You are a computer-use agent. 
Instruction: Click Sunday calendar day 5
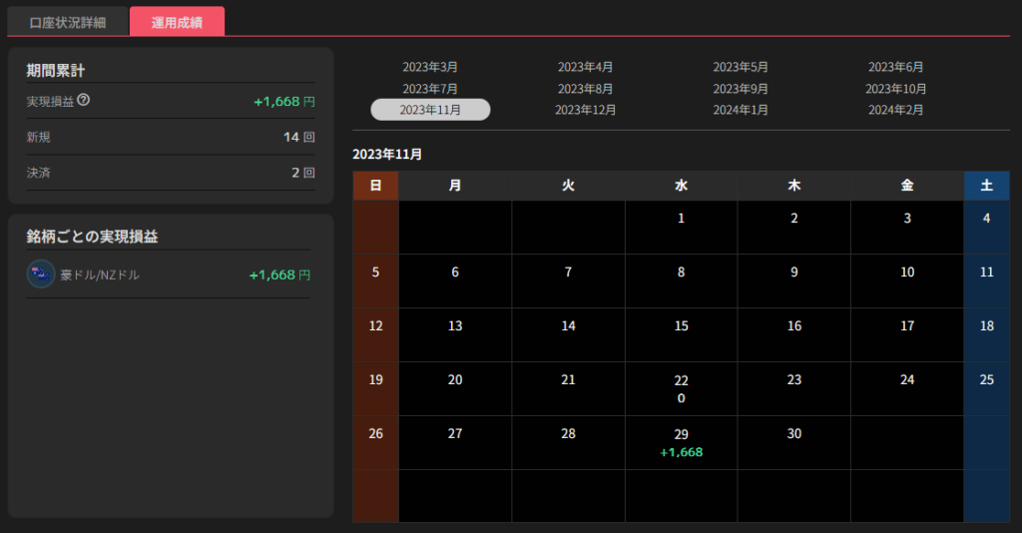point(375,281)
